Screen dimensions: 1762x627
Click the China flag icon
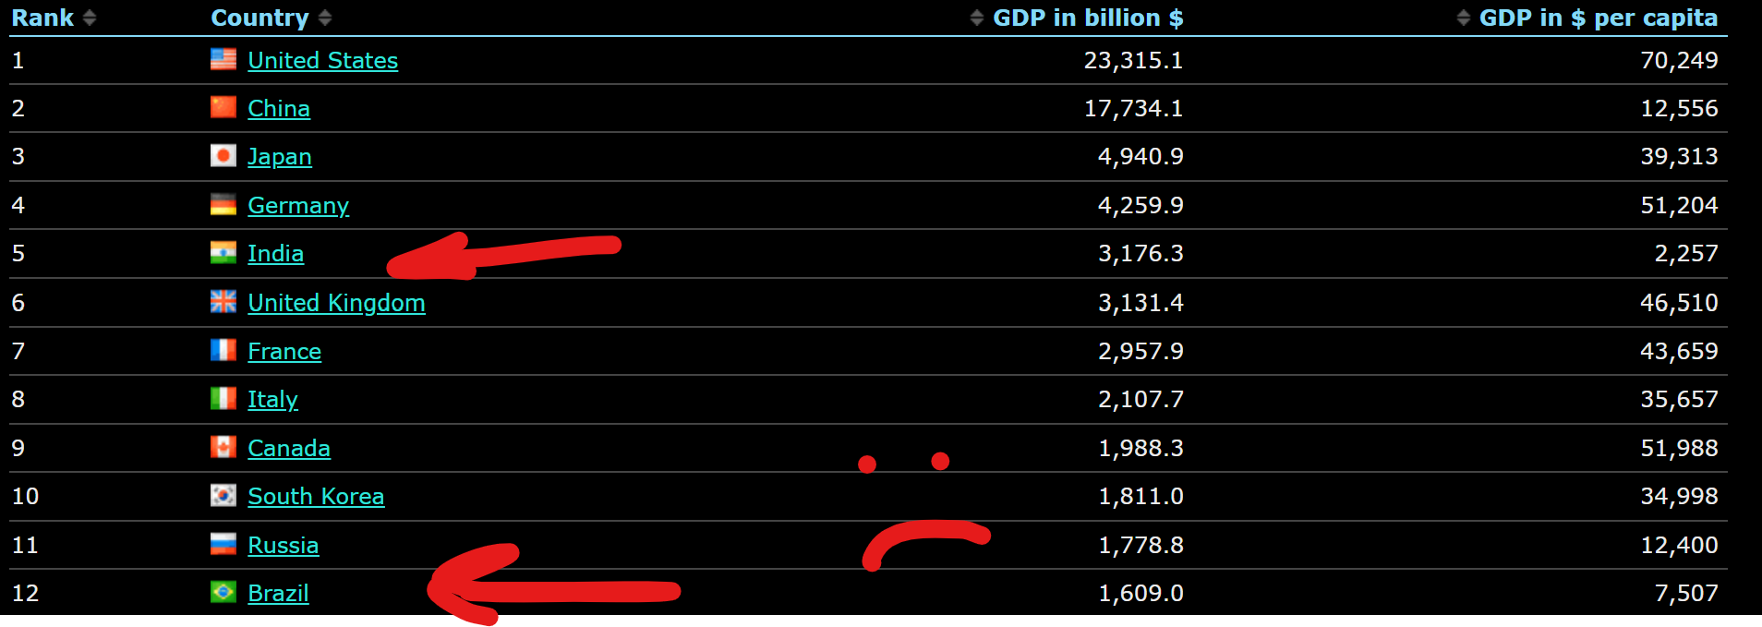223,108
